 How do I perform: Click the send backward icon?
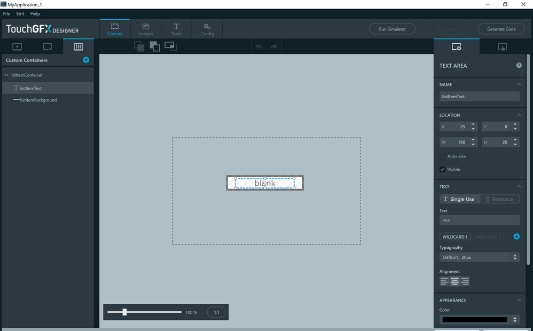coord(139,46)
